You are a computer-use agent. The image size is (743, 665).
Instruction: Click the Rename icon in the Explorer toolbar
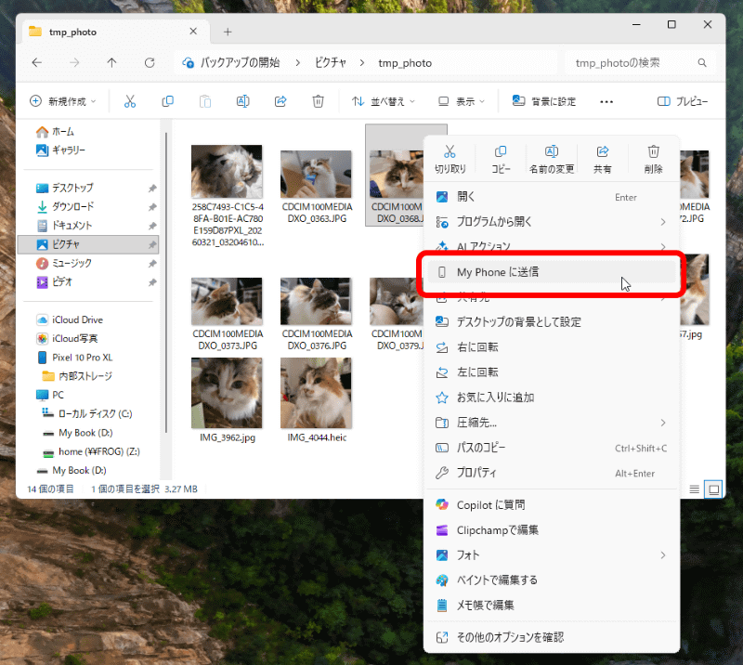click(242, 101)
